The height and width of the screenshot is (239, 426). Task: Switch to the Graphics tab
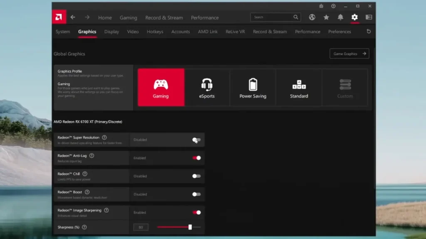(87, 32)
